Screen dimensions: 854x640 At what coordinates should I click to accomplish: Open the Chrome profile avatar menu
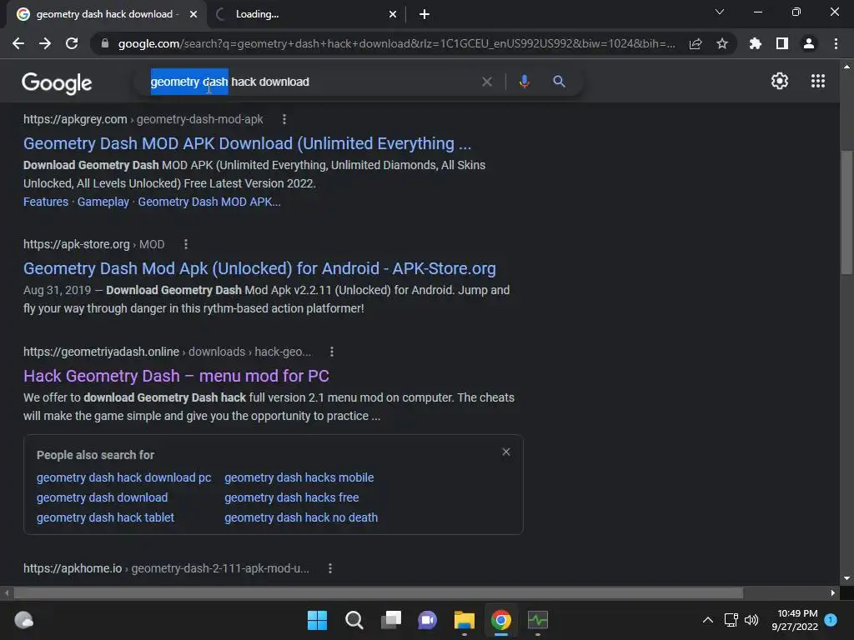click(809, 43)
